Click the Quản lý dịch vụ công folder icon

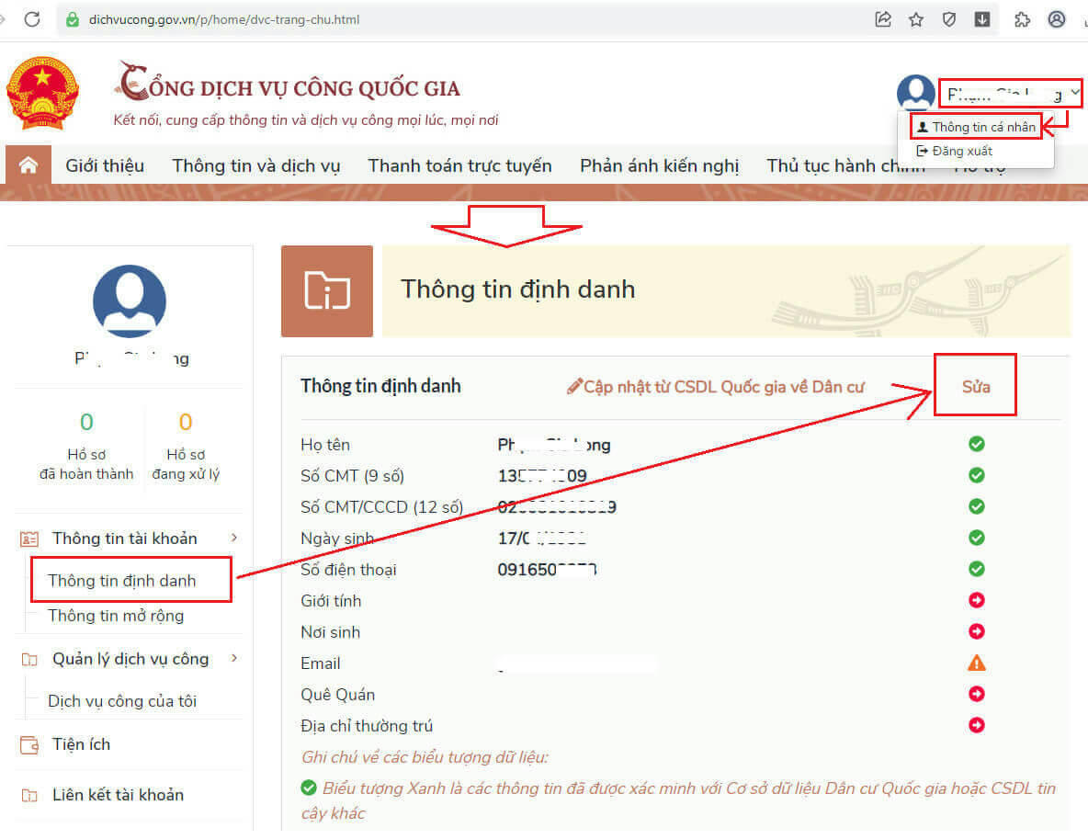click(x=29, y=659)
